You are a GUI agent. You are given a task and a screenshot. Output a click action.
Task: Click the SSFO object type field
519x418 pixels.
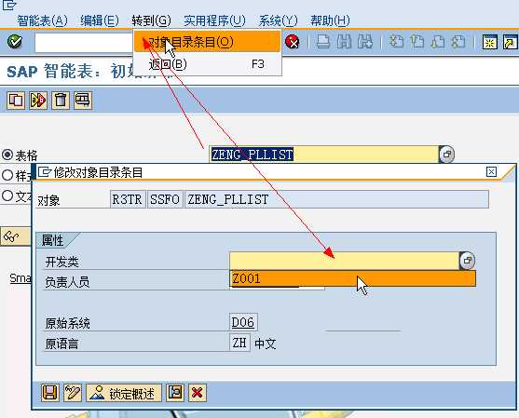pyautogui.click(x=165, y=199)
